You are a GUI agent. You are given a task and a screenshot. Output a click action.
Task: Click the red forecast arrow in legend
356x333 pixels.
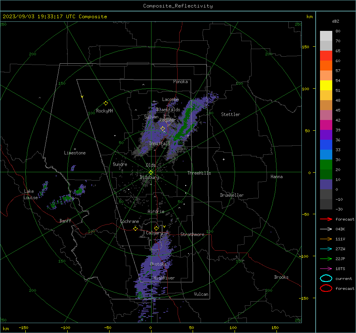(x=326, y=219)
